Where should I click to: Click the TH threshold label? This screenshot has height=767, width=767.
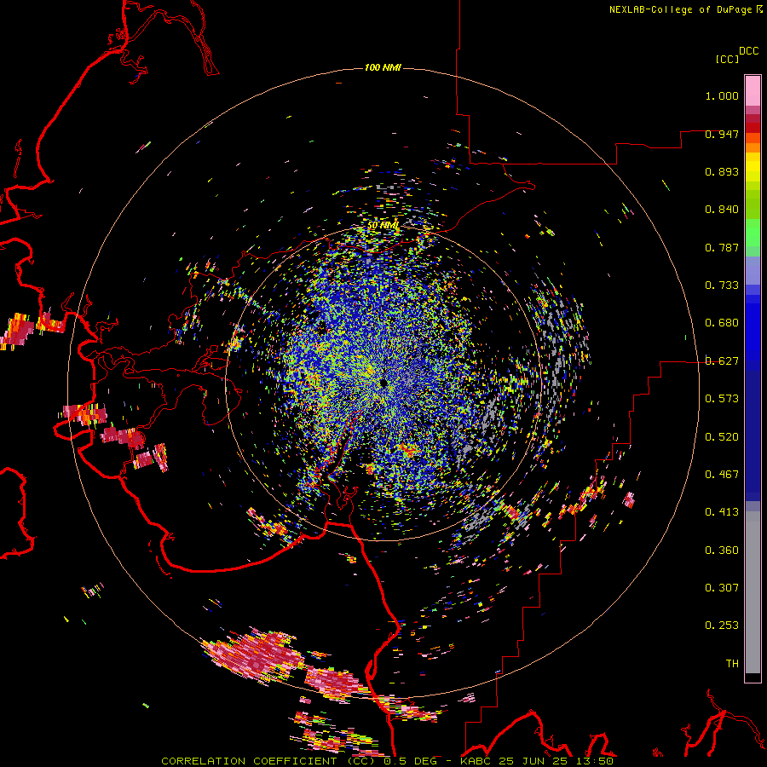pyautogui.click(x=732, y=664)
